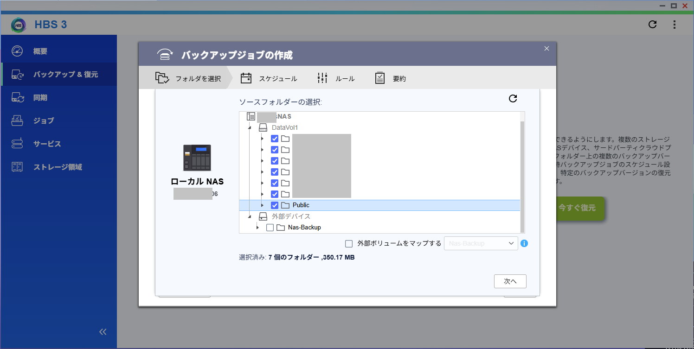694x349 pixels.
Task: Click the local NAS device image
Action: pyautogui.click(x=197, y=158)
